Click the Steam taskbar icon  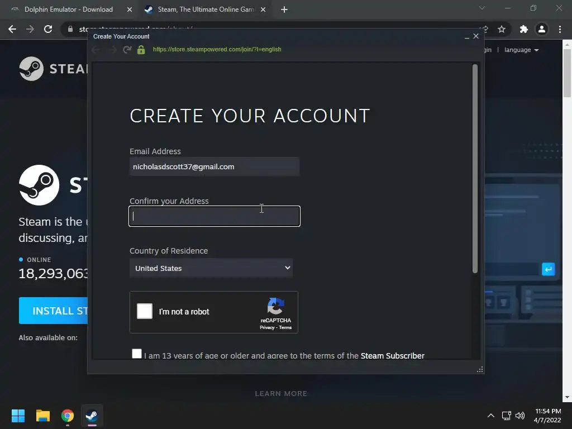pos(92,416)
